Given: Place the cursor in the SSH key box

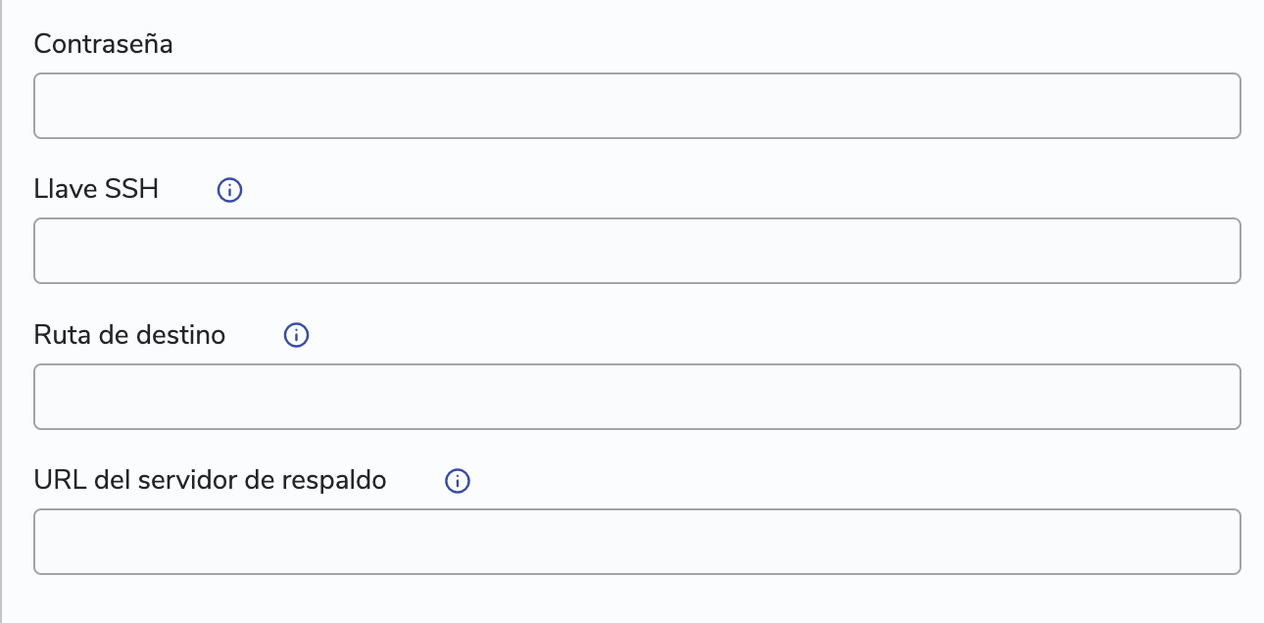Looking at the screenshot, I should pos(637,251).
